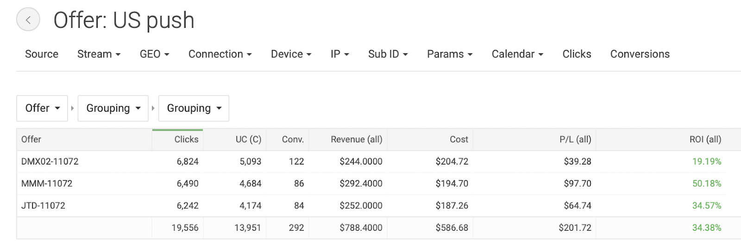Viewport: 741px width, 247px height.
Task: Open the Sub ID dropdown
Action: point(388,54)
